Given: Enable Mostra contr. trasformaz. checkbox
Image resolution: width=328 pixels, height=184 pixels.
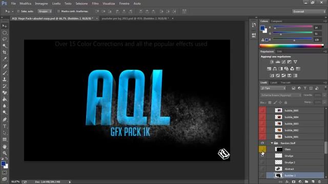Looking at the screenshot, I should [58, 11].
